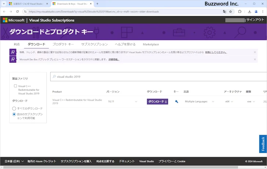Click the browser forward arrow
This screenshot has width=267, height=169.
11,12
